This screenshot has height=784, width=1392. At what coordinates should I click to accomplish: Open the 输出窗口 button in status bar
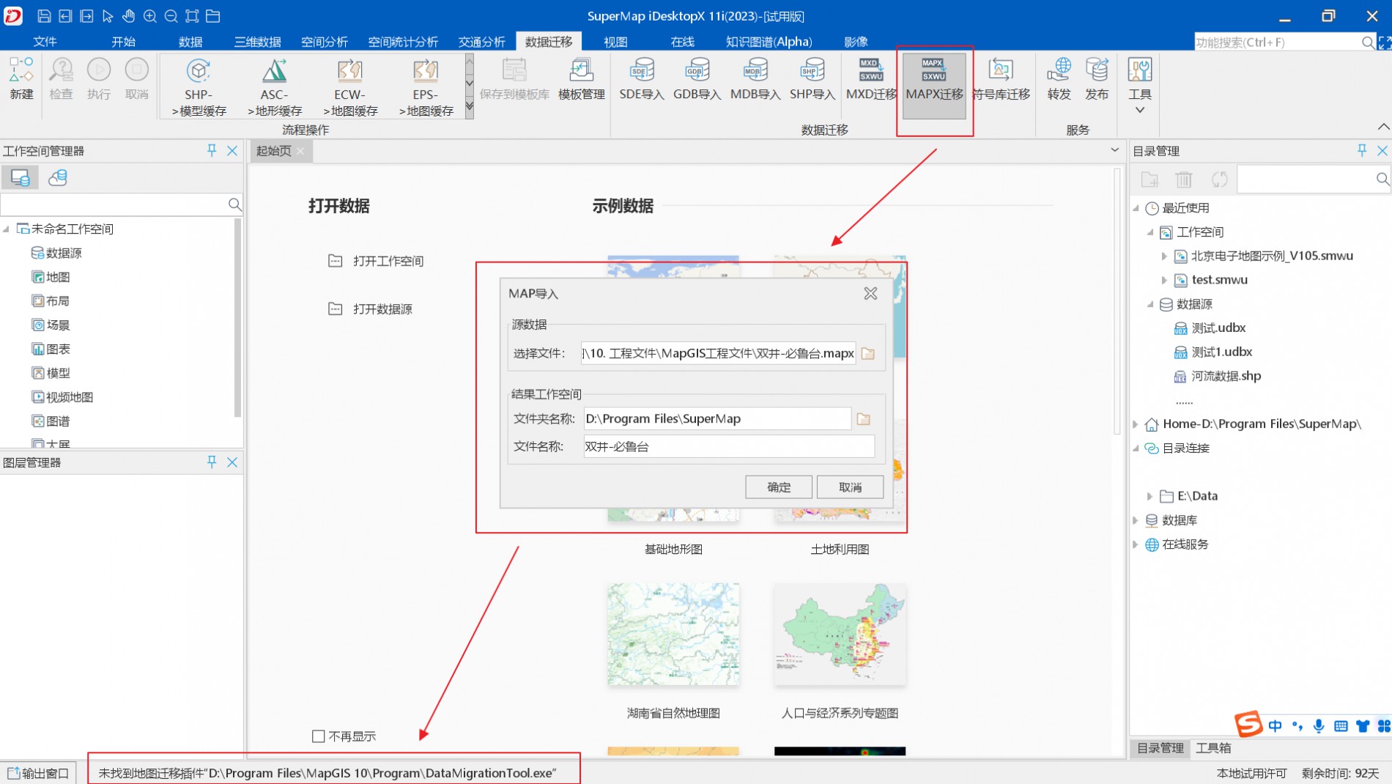pos(38,773)
